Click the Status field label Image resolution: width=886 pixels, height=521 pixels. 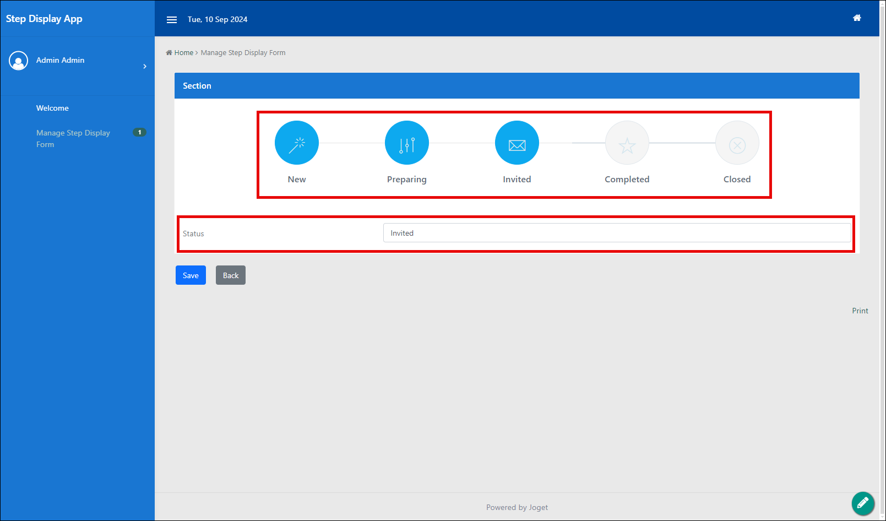click(193, 234)
